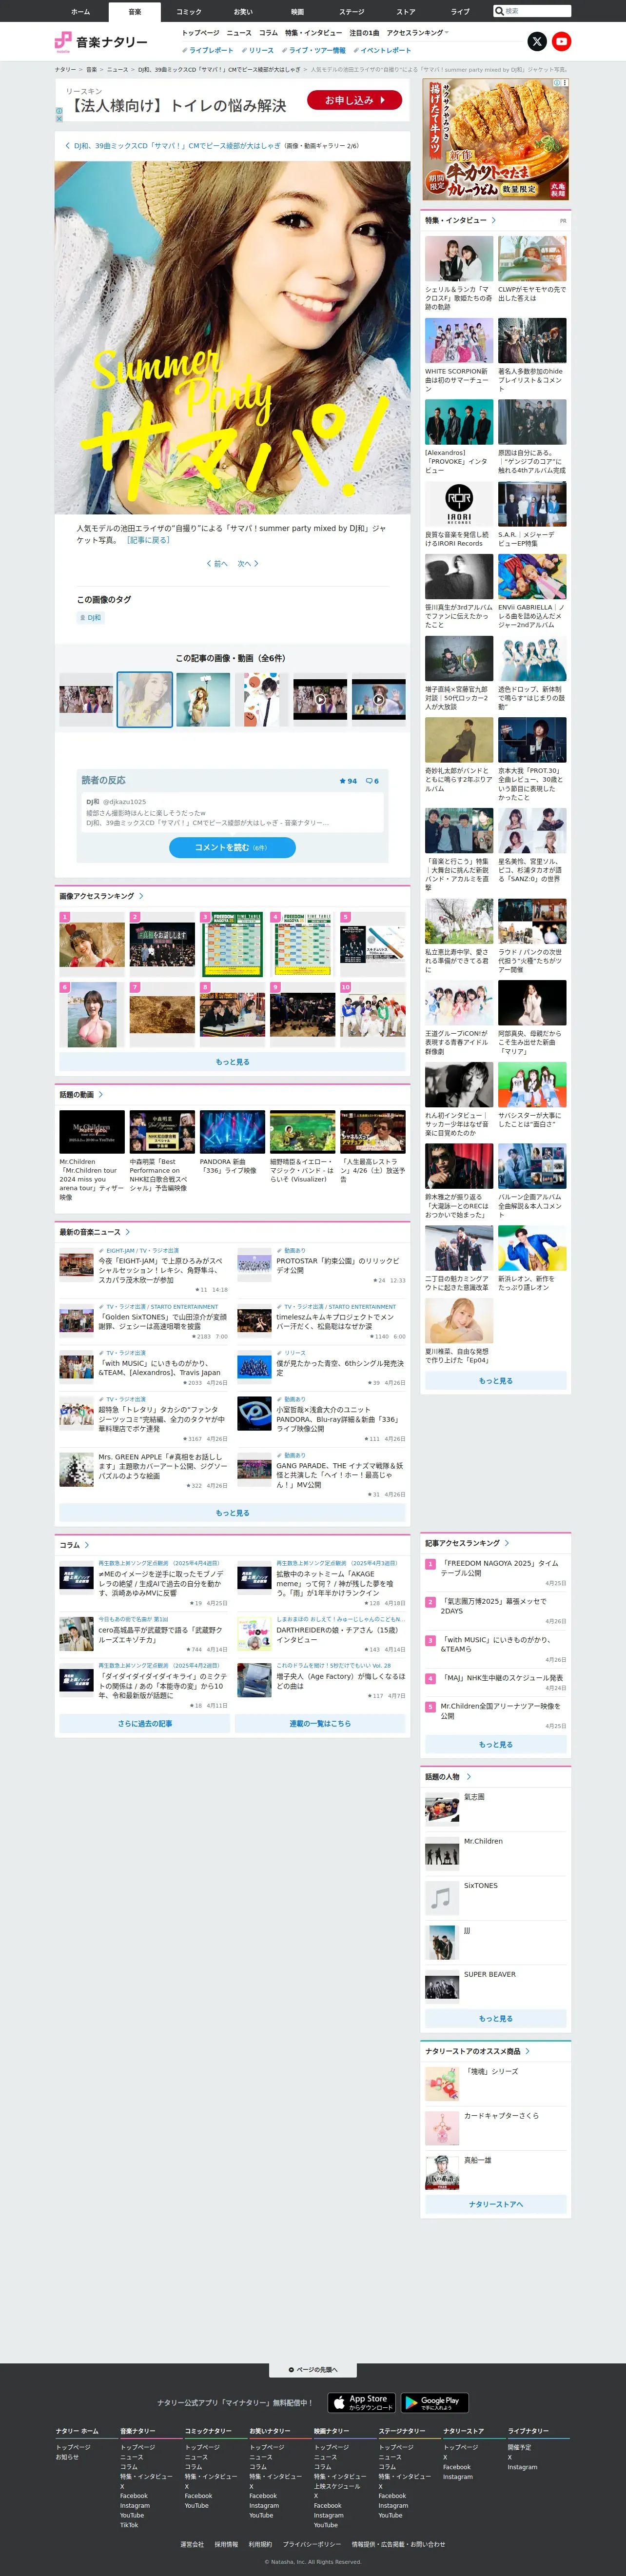Open the first gallery thumbnail of group photo

pos(86,700)
